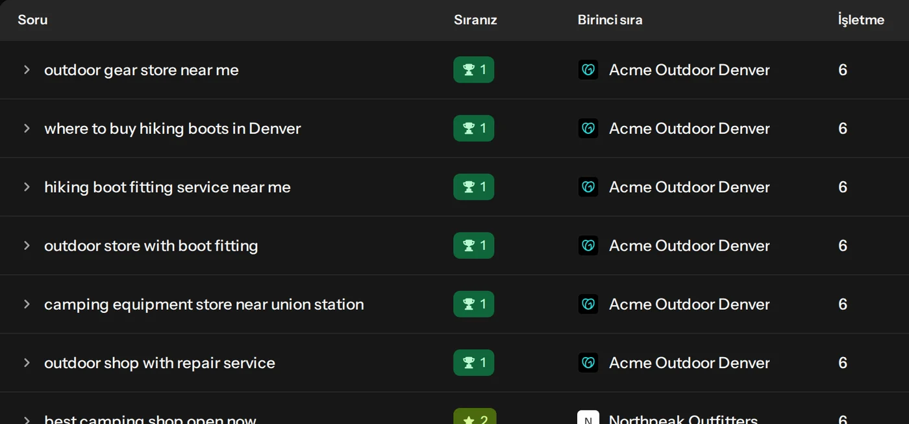Click star rank 2 badge in bottom row
This screenshot has height=424, width=909.
pyautogui.click(x=475, y=416)
